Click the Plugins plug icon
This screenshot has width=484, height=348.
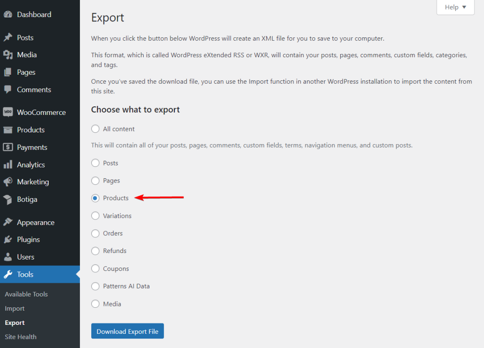pos(8,239)
